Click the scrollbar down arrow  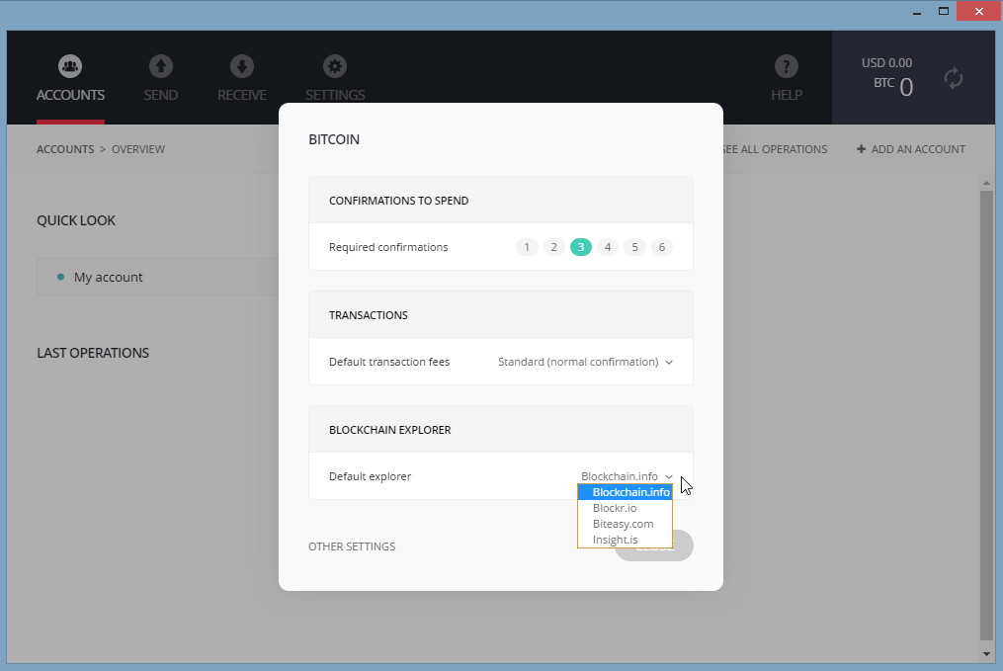click(985, 654)
